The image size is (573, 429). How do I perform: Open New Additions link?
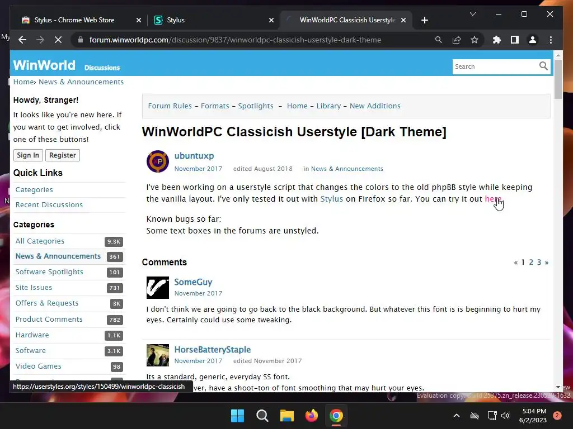(375, 106)
